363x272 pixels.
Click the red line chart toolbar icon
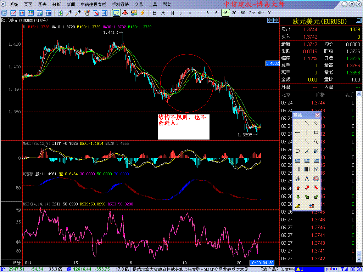[x=13, y=13]
